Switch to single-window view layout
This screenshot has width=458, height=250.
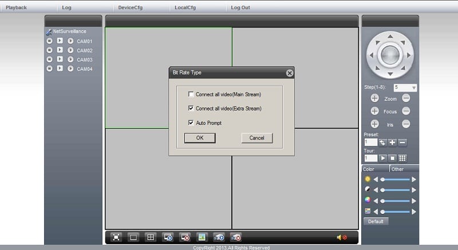coord(133,237)
